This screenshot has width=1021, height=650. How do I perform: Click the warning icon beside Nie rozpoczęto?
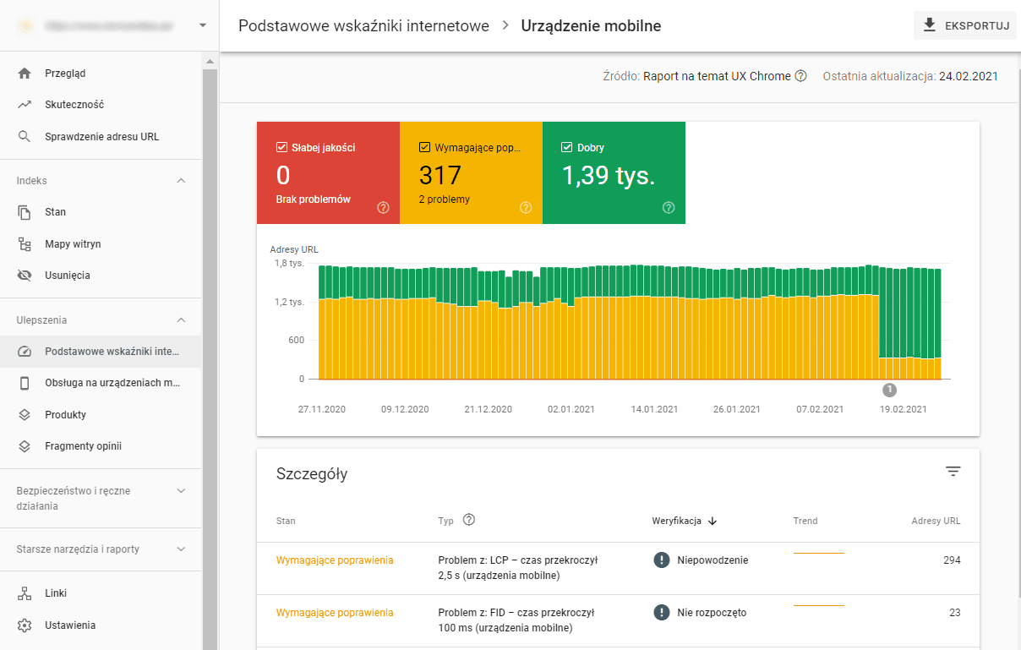pos(662,613)
